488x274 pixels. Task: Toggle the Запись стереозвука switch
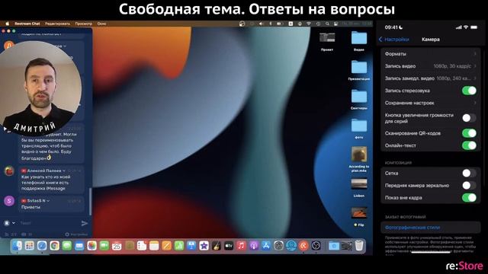coord(469,91)
